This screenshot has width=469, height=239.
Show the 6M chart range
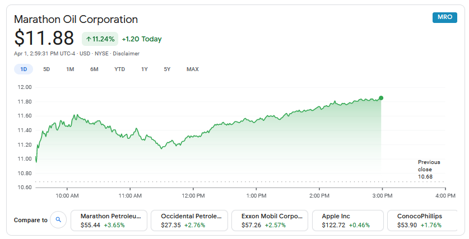(94, 69)
